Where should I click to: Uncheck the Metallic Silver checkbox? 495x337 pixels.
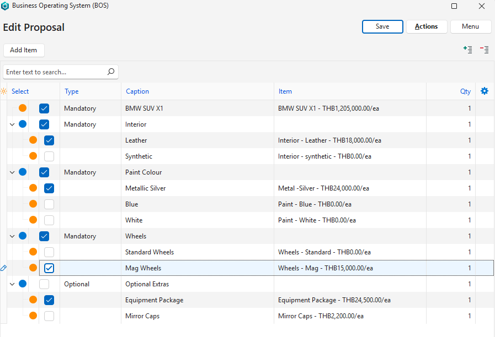[x=49, y=188]
